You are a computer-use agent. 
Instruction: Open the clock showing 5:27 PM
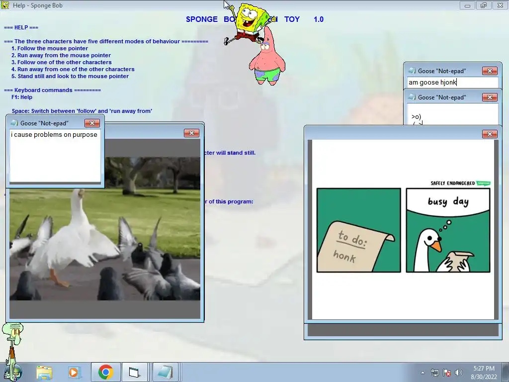point(484,373)
